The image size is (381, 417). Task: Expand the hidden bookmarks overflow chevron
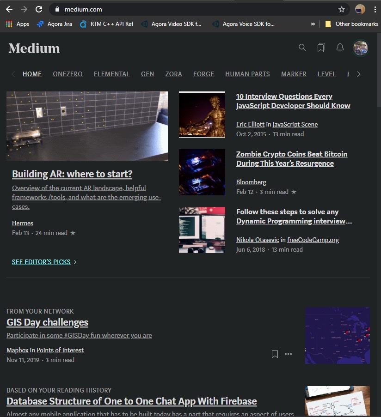(313, 24)
